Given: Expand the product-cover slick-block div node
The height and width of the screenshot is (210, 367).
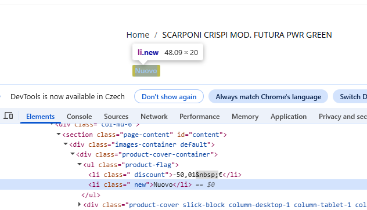Looking at the screenshot, I should 80,204.
